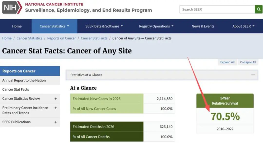Open the Cancer Statistics Review sidebar link
263x143 pixels.
coord(21,99)
